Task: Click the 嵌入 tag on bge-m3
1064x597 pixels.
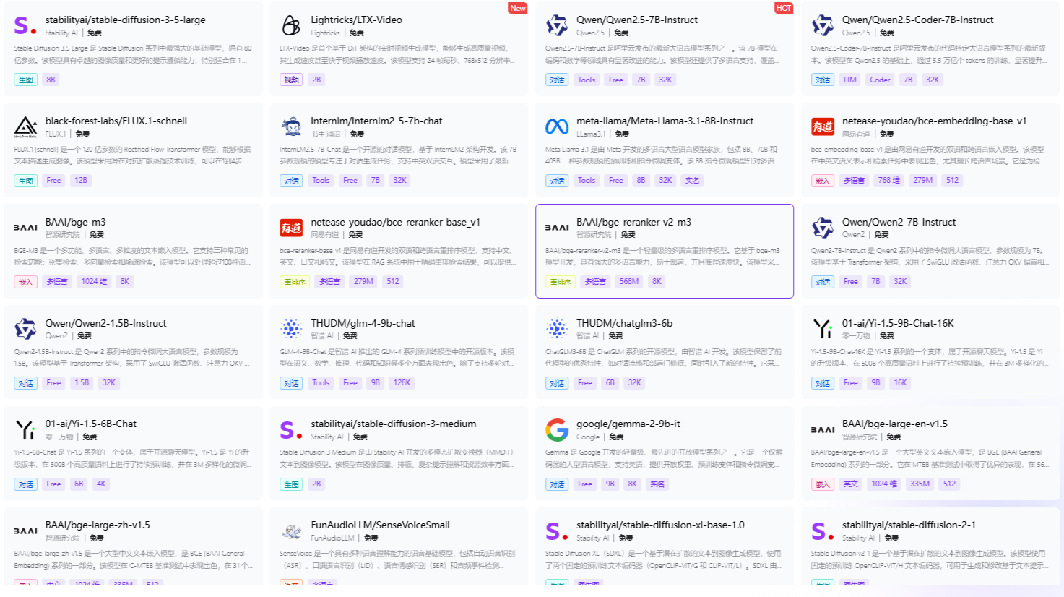Action: pyautogui.click(x=25, y=282)
